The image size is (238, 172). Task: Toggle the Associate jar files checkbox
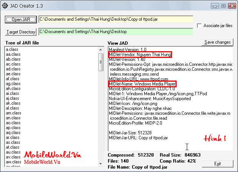200,26
